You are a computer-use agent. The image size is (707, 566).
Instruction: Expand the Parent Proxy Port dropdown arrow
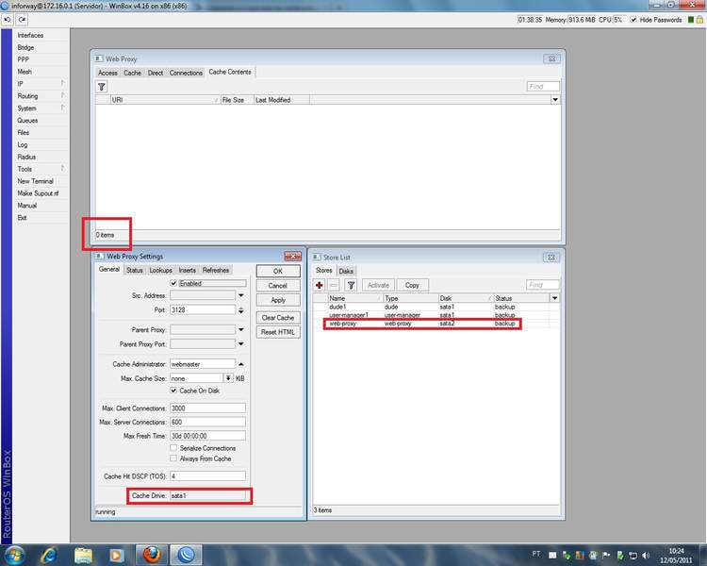pos(241,344)
